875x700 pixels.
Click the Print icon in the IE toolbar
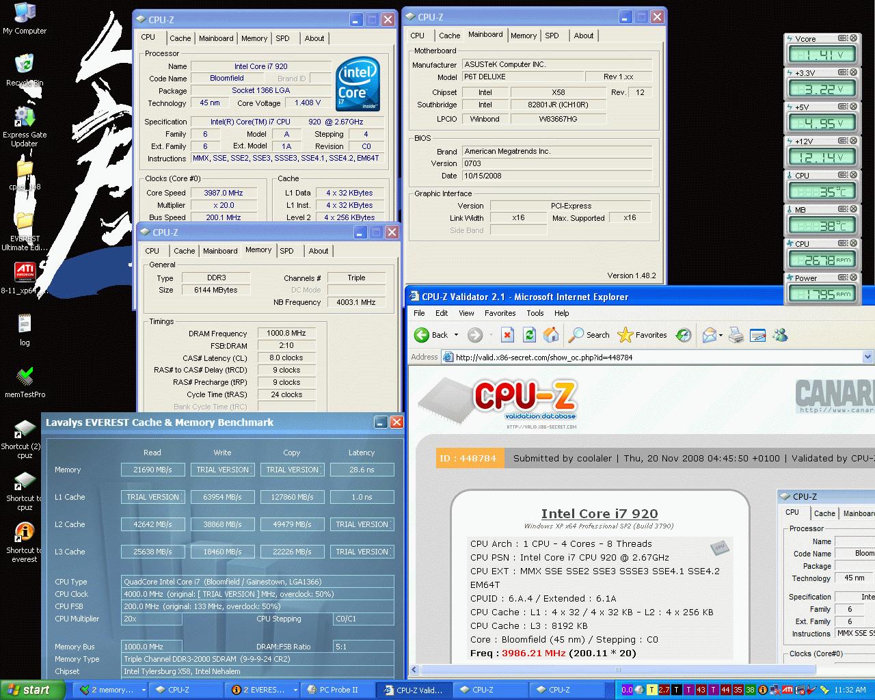736,335
